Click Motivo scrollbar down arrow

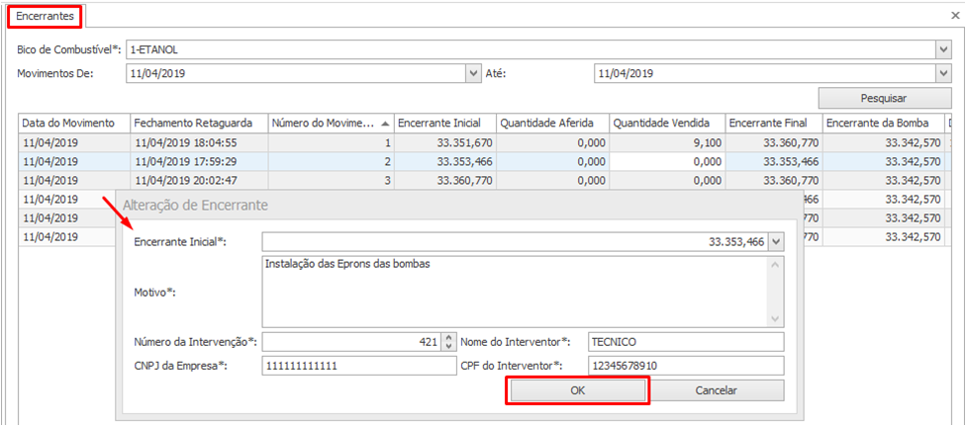[x=776, y=319]
